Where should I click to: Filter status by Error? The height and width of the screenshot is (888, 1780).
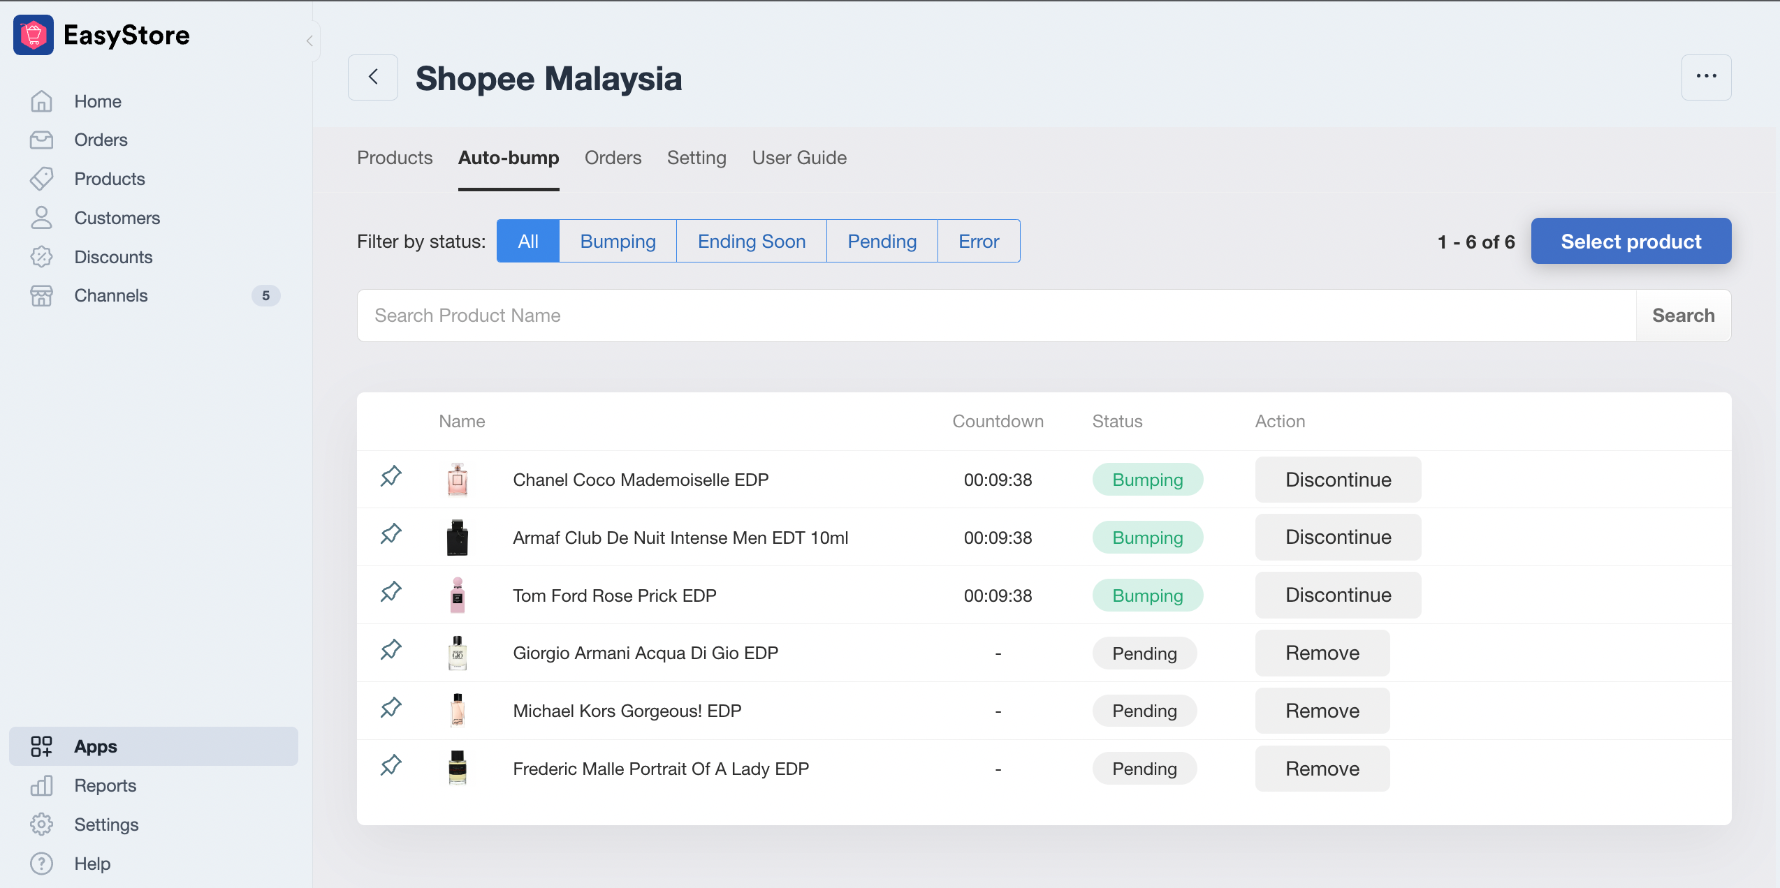(x=979, y=241)
